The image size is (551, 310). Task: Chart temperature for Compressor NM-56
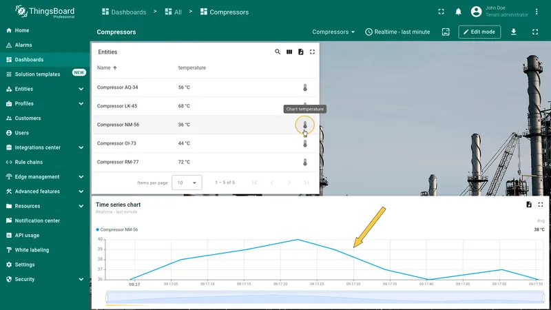tap(305, 125)
